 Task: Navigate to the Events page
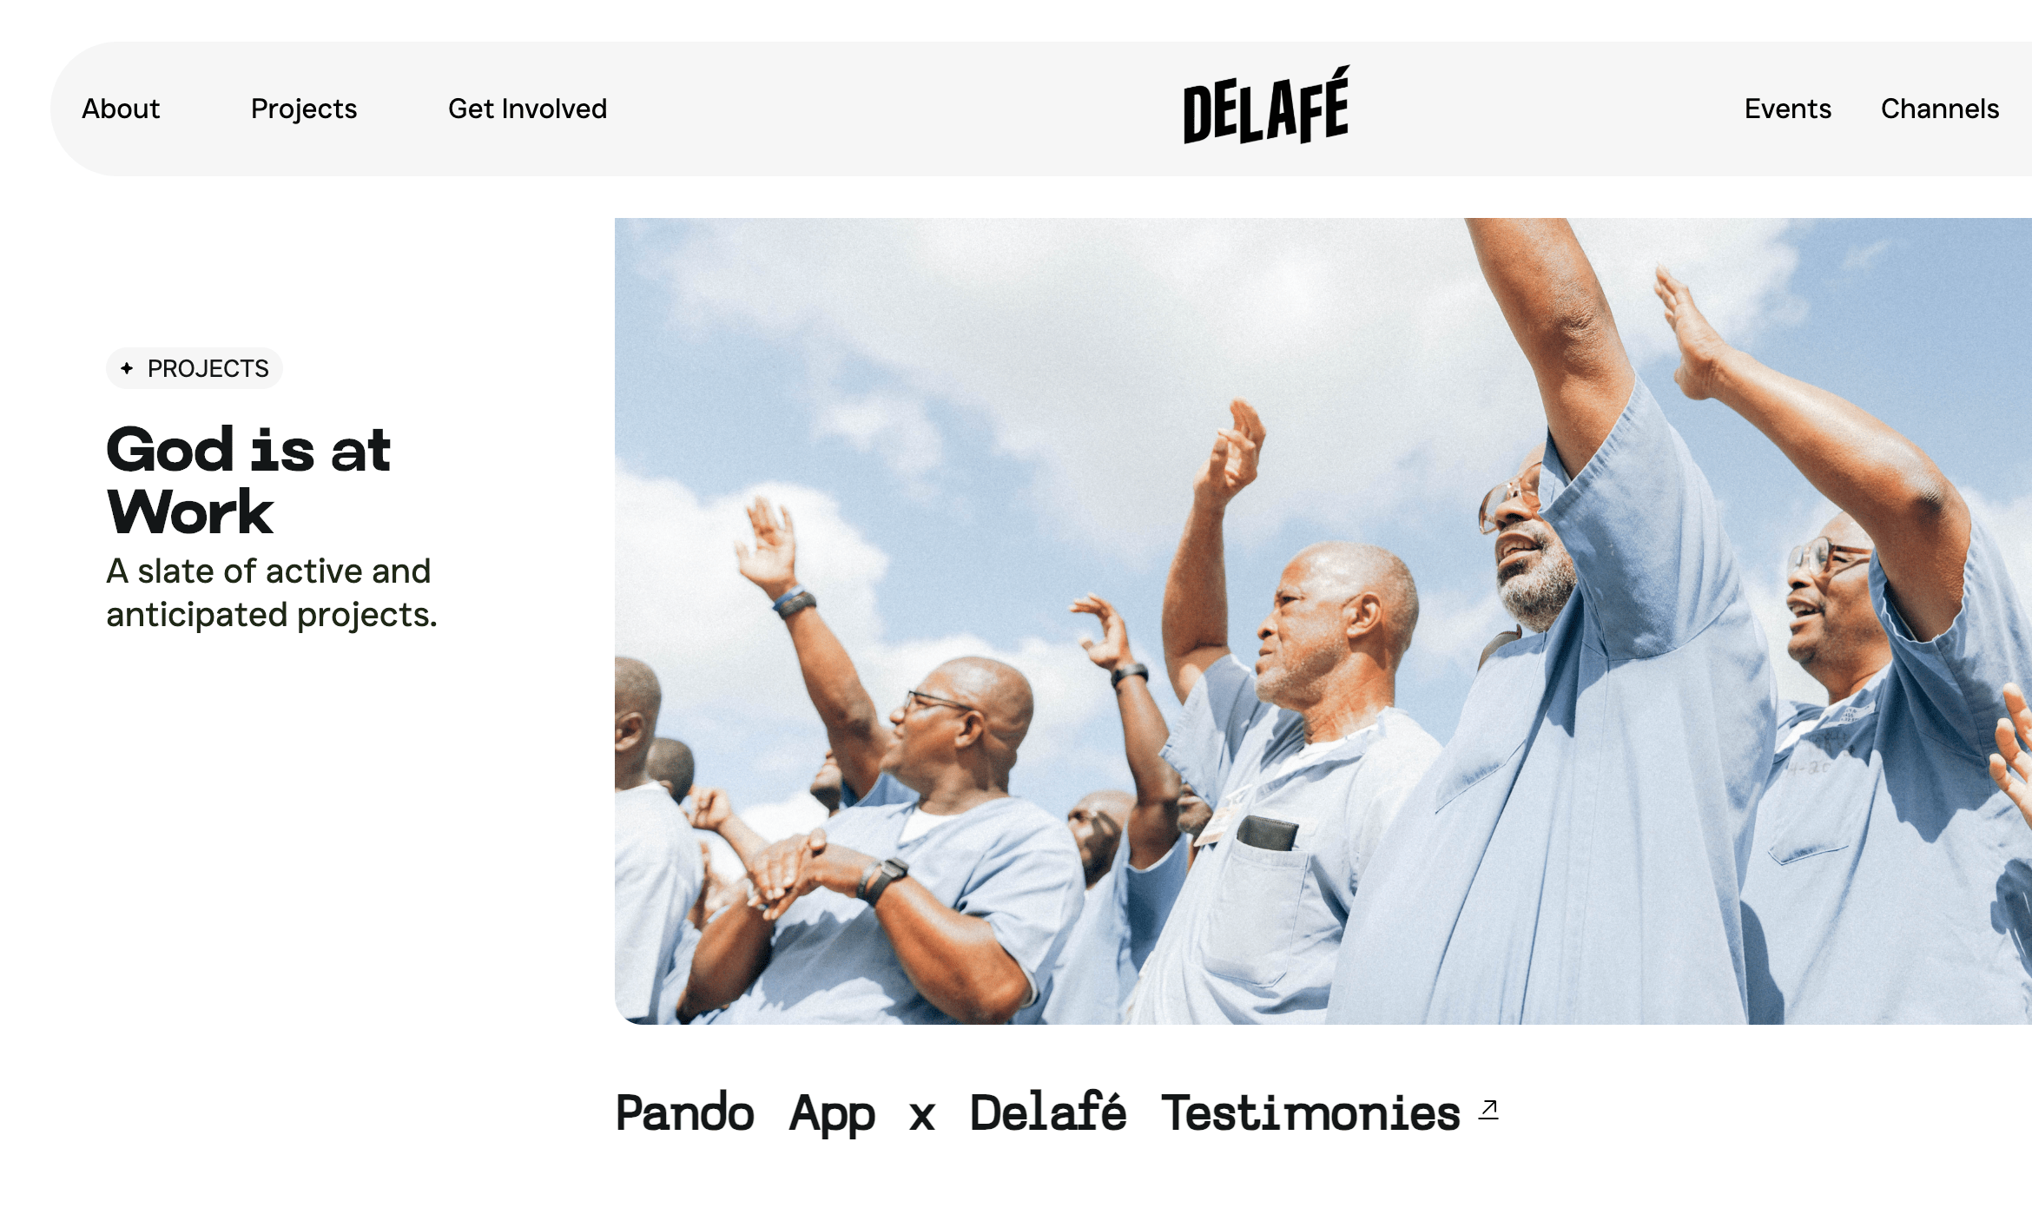click(1787, 109)
